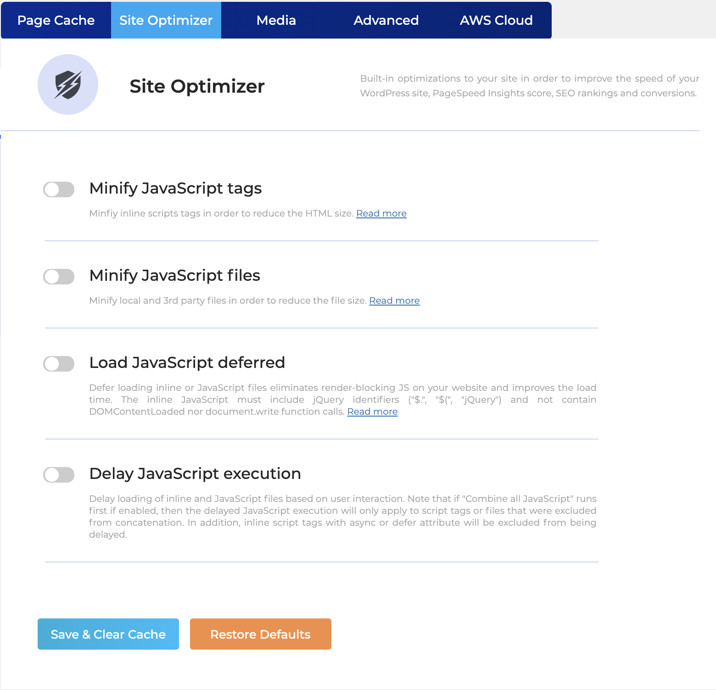Viewport: 716px width, 690px height.
Task: Follow Read more link for Minify JavaScript files
Action: (394, 300)
